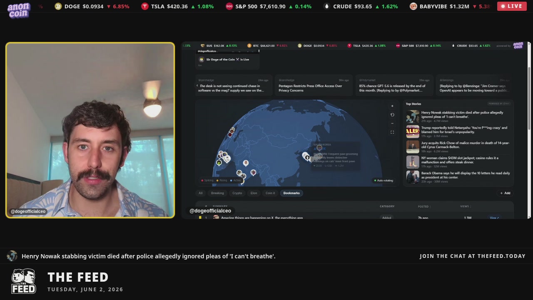Click the Henry Nowak story thumbnail in Top Stories
The image size is (533, 300).
[x=413, y=116]
